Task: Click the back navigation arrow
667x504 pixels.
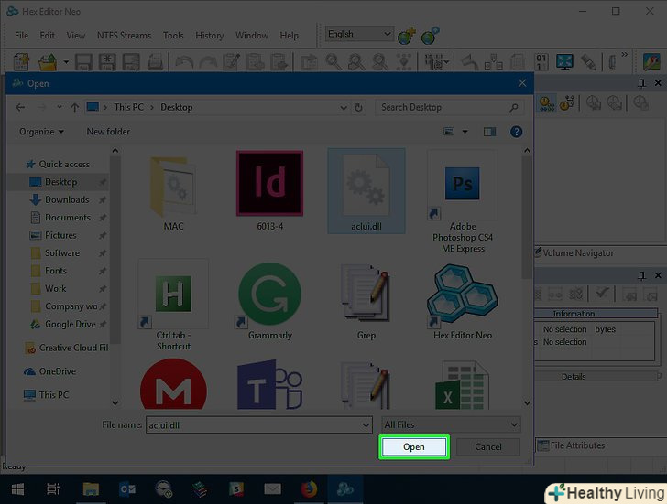Action: (20, 107)
